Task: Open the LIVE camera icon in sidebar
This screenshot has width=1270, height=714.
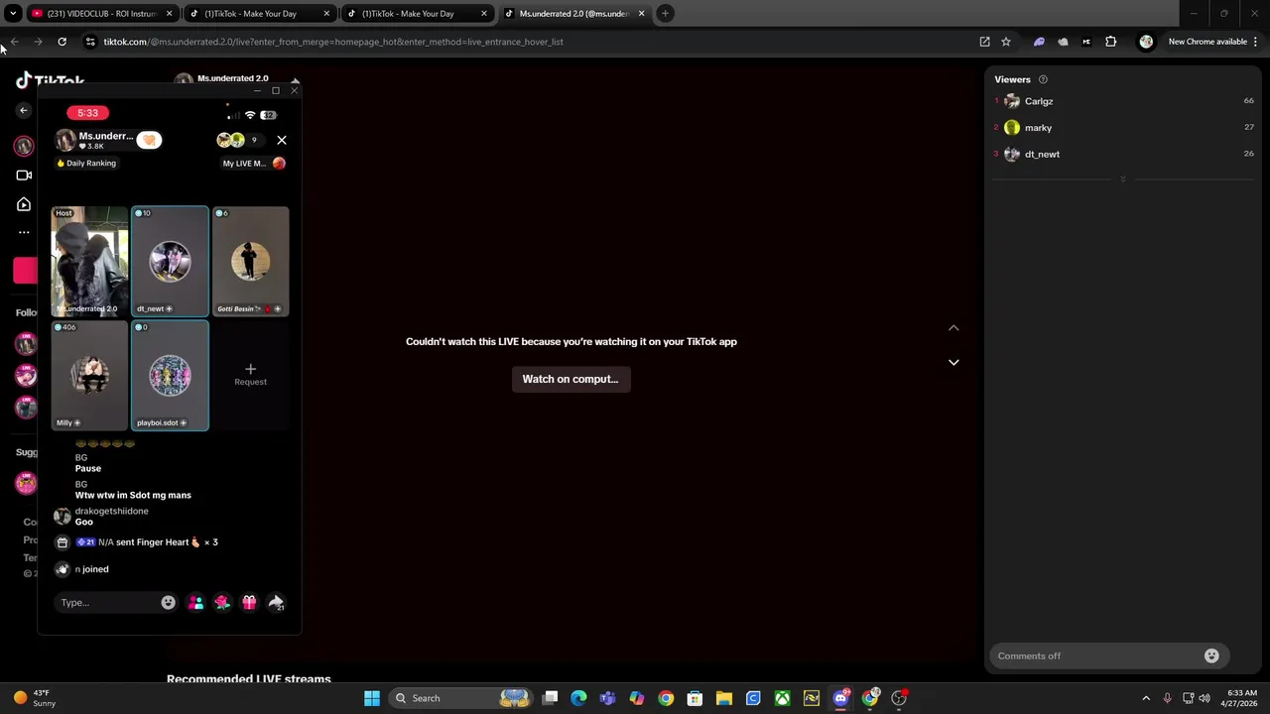Action: [x=24, y=176]
